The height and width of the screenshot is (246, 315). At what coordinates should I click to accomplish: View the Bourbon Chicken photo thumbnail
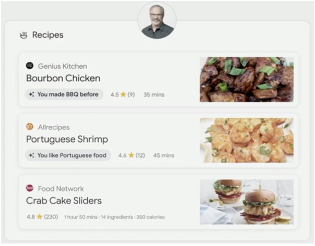tap(246, 79)
